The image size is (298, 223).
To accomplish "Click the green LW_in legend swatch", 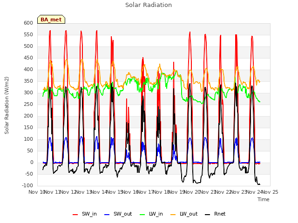I will tap(142, 215).
